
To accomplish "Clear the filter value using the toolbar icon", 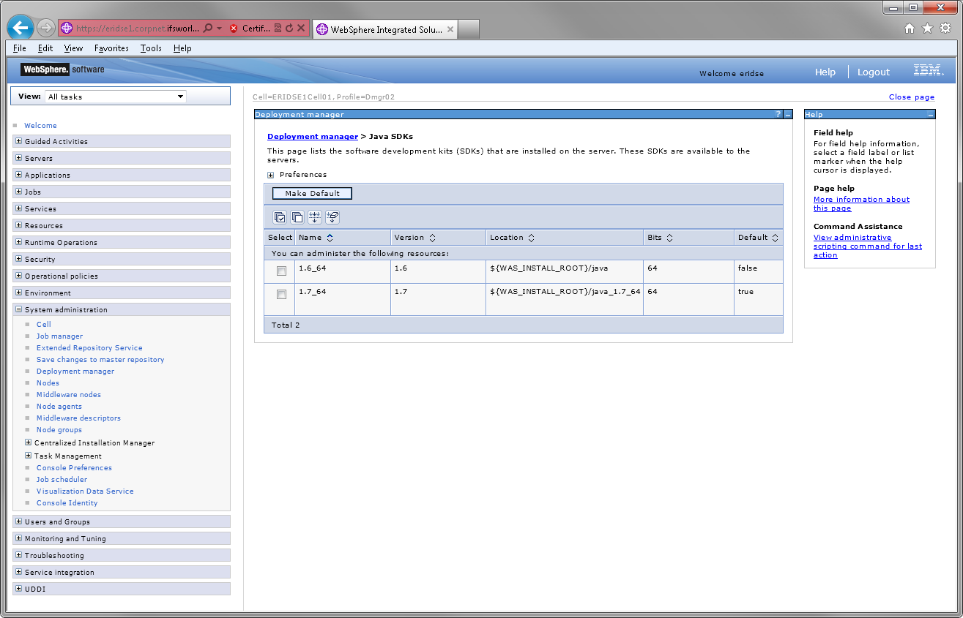I will click(x=332, y=217).
